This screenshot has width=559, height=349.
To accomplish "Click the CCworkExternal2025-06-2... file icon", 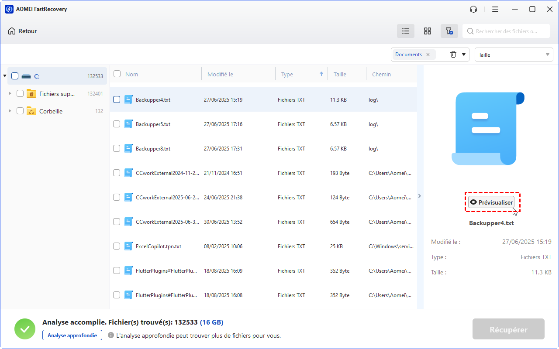I will tap(128, 197).
